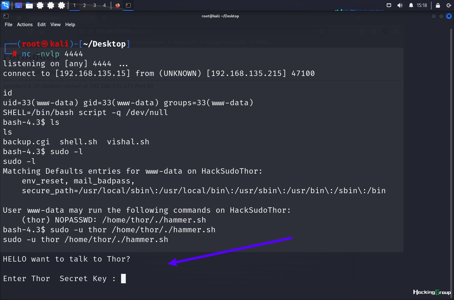The image size is (454, 300).
Task: Click 'Matching Defaults entries for www-data' line
Action: click(x=133, y=171)
